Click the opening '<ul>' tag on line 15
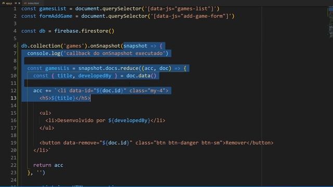333x187 pixels. 45,113
